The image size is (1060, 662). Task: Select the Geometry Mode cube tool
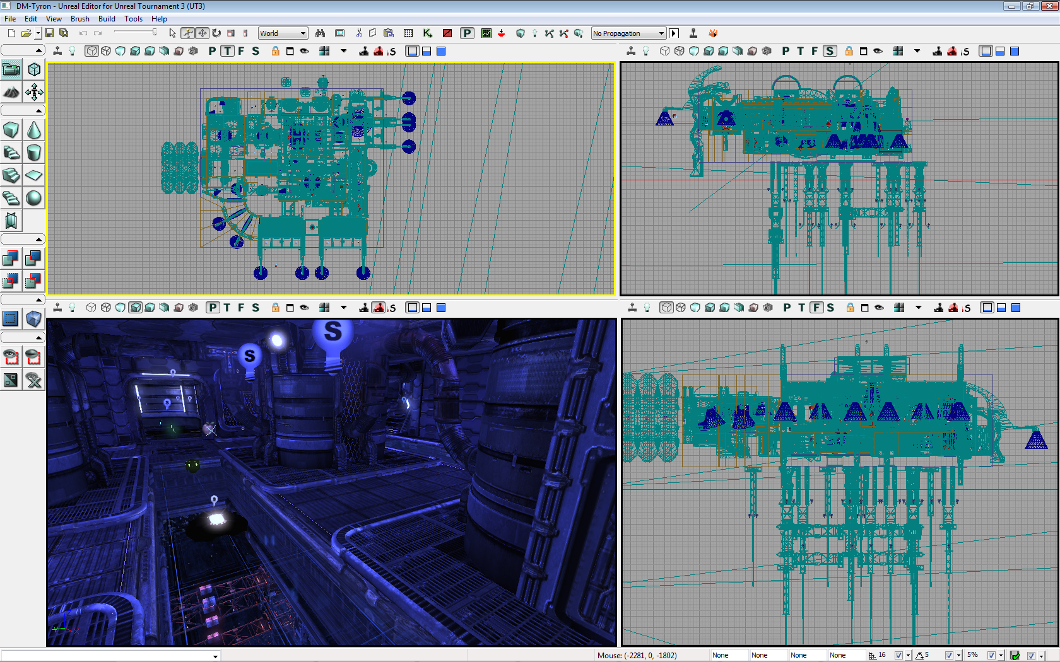click(x=34, y=69)
